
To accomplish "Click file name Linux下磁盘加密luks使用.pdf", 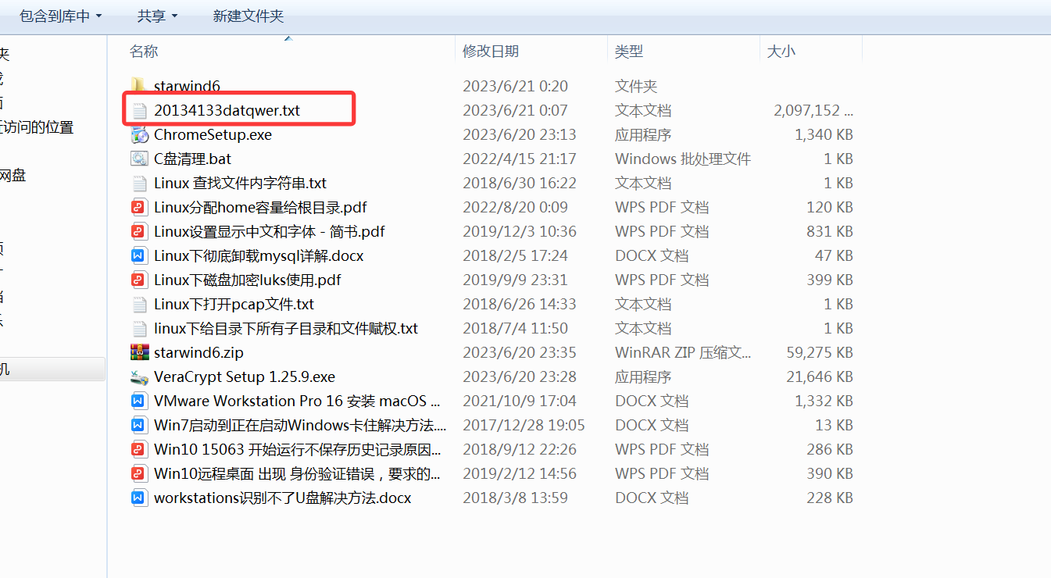I will [248, 280].
